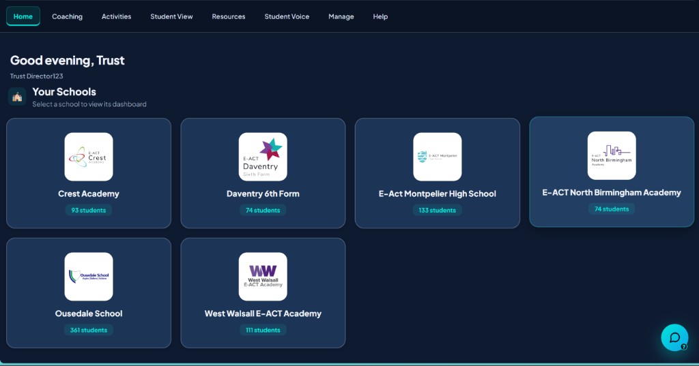Click Daventry's 74 students badge
The image size is (699, 366).
tap(263, 210)
